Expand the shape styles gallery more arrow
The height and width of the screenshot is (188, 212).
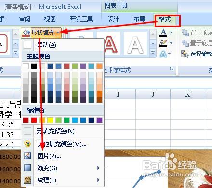tap(15, 53)
